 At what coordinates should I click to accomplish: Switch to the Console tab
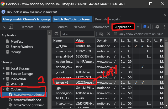pyautogui.click(x=45, y=27)
